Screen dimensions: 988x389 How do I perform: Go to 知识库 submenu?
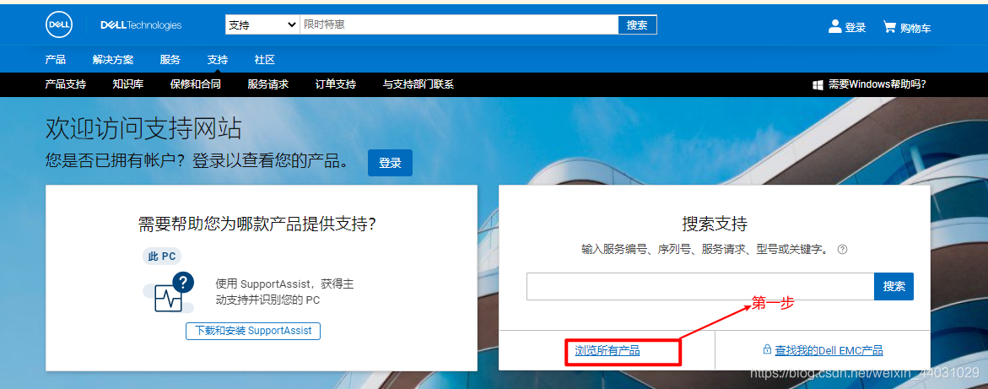pyautogui.click(x=128, y=84)
